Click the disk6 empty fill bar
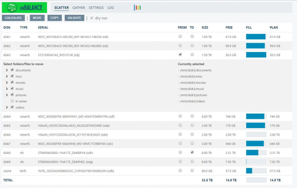This screenshot has width=297, height=188. click(256, 134)
